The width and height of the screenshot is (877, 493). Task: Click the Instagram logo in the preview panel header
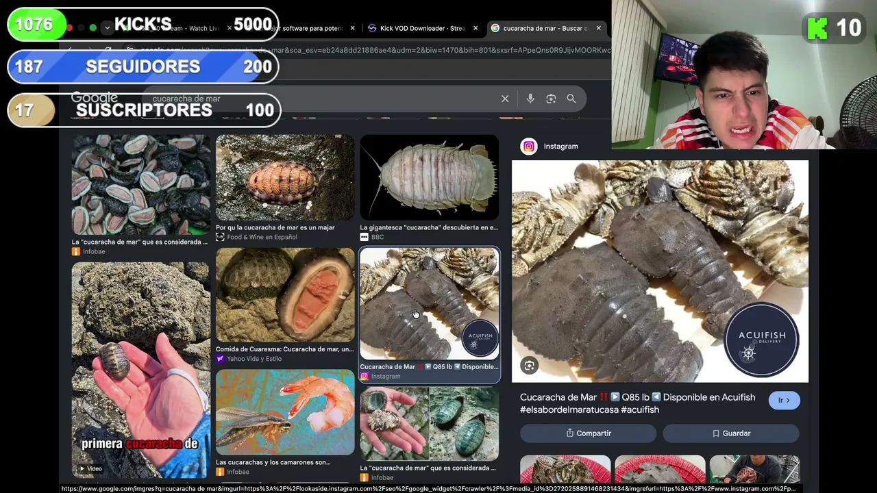pos(529,147)
